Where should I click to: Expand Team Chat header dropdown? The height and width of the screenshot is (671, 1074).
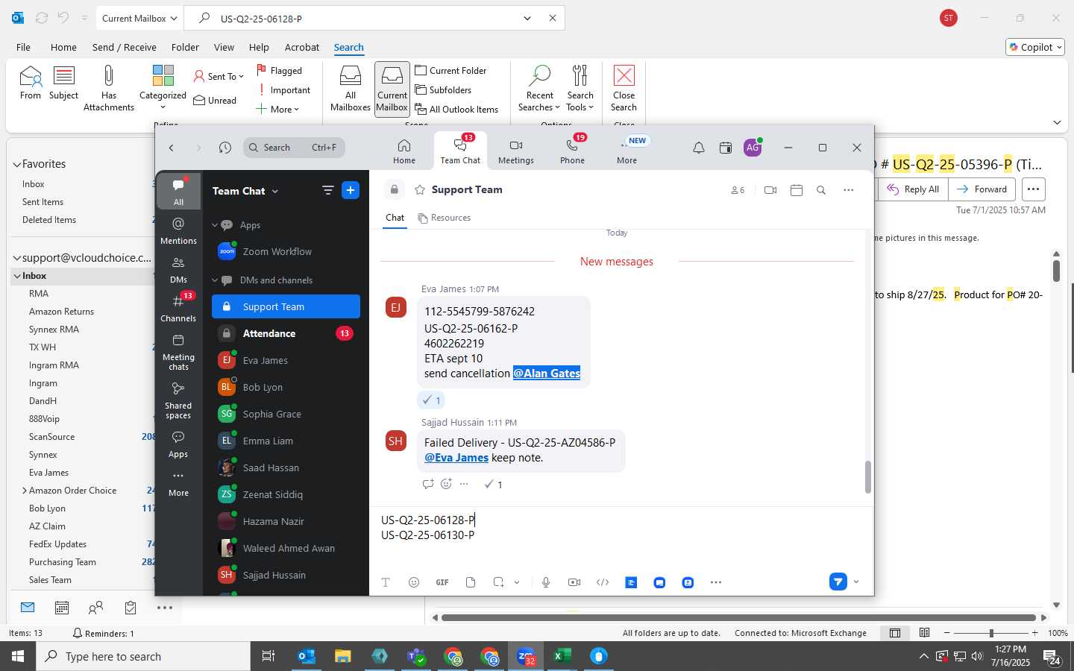[x=275, y=192]
